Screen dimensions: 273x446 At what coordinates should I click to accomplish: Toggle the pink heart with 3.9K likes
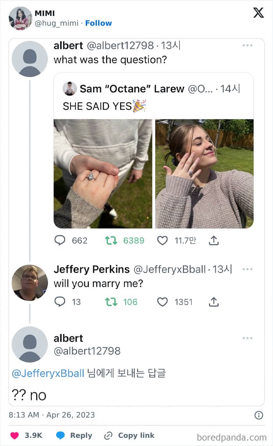pos(14,435)
